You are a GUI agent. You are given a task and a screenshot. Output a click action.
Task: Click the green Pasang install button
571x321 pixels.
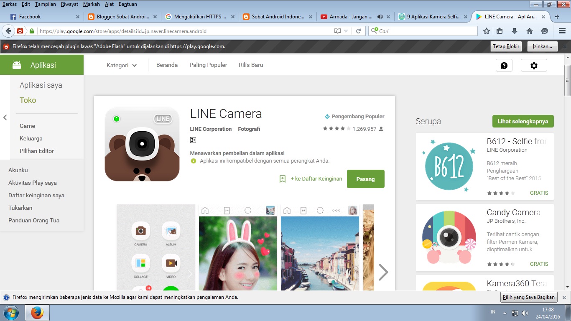[365, 179]
